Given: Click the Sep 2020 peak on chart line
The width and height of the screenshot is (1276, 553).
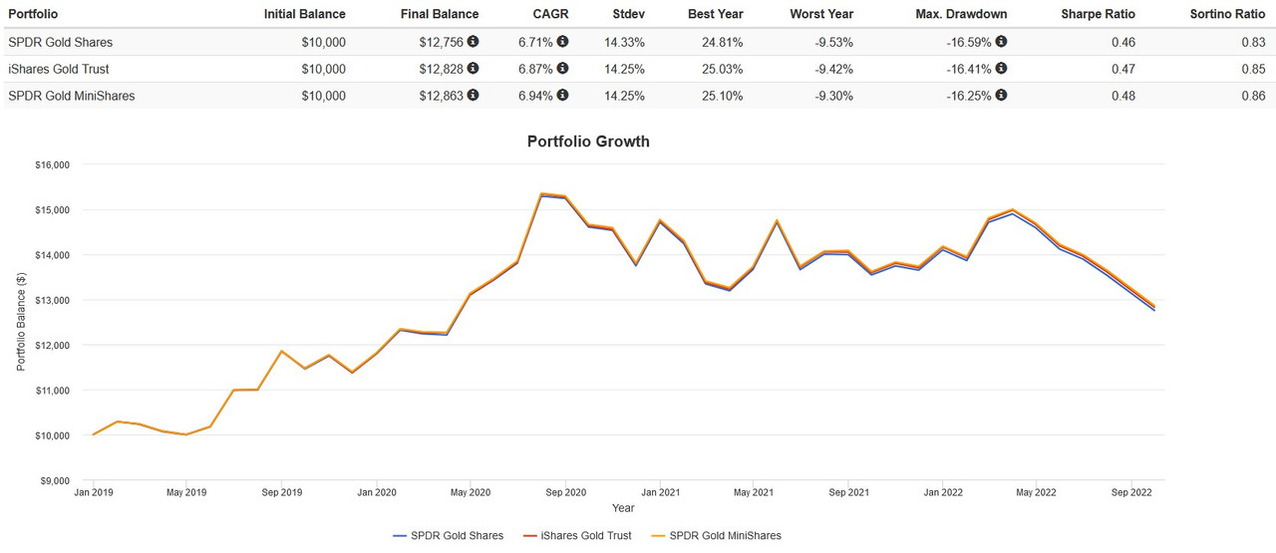Looking at the screenshot, I should click(541, 194).
